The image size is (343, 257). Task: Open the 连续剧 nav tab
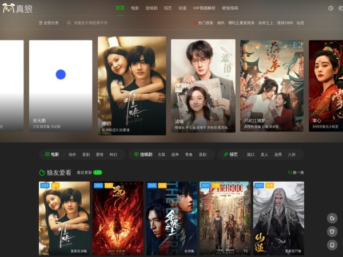[151, 8]
